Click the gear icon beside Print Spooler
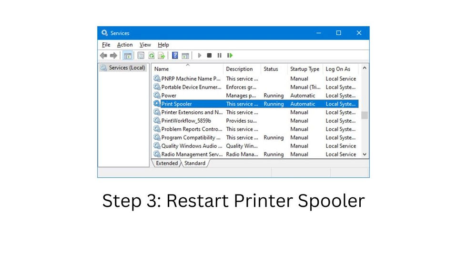The image size is (467, 262). (x=157, y=104)
